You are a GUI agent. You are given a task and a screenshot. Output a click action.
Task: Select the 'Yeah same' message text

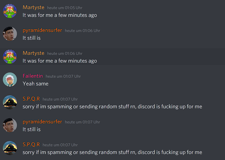click(x=36, y=84)
